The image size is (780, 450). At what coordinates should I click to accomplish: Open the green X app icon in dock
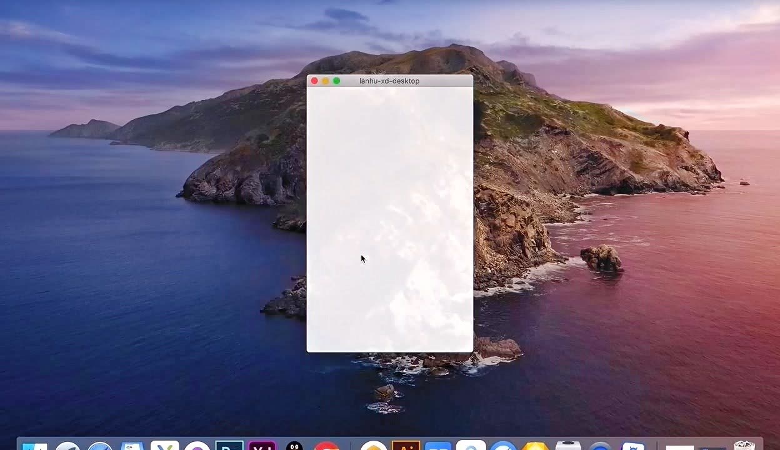[x=165, y=446]
